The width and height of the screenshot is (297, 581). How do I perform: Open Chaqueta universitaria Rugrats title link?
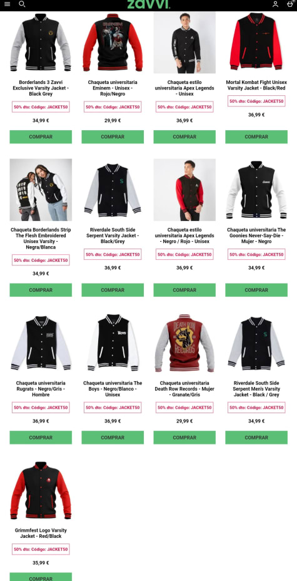pyautogui.click(x=41, y=389)
